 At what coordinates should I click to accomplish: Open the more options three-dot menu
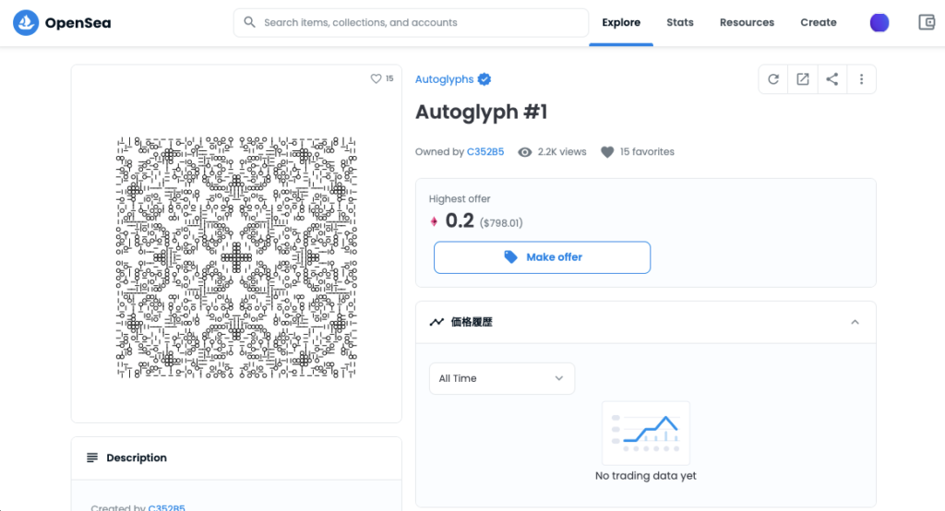861,79
